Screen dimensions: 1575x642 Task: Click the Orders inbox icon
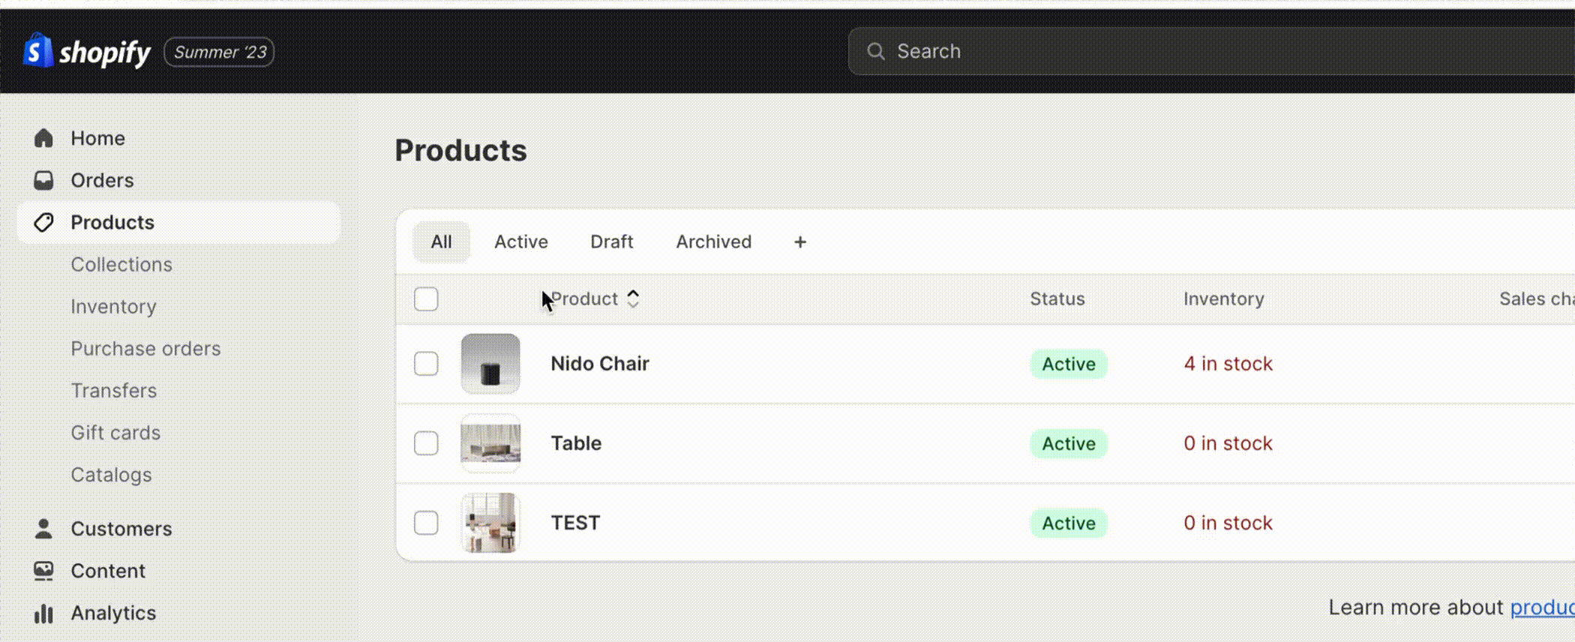point(43,180)
